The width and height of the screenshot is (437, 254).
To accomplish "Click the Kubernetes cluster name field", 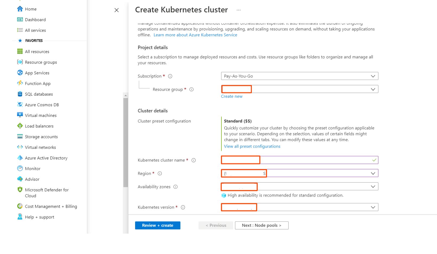I will (300, 160).
